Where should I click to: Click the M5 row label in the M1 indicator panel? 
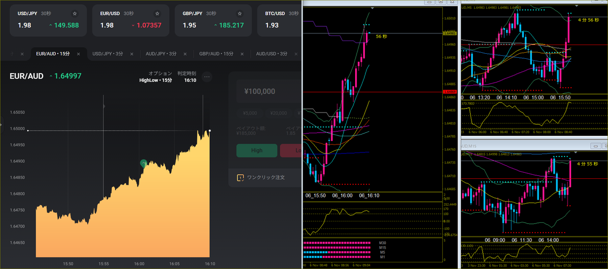pos(382,252)
